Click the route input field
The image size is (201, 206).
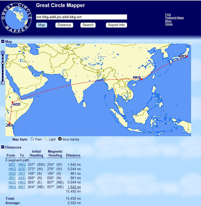pyautogui.click(x=81, y=17)
